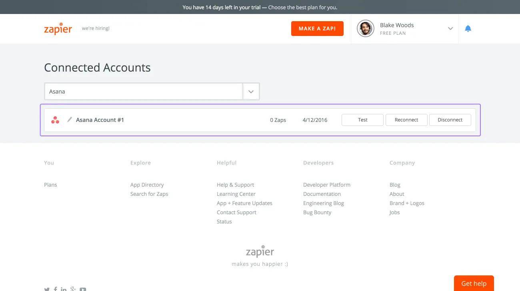Click the YouTube icon in the footer
The width and height of the screenshot is (520, 291).
83,289
